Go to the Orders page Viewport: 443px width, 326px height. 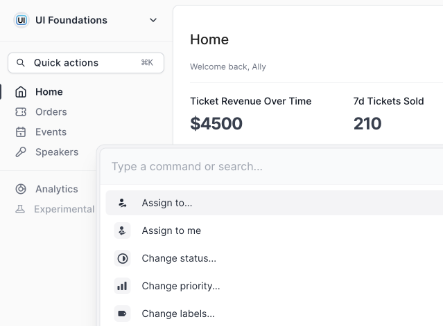point(51,112)
